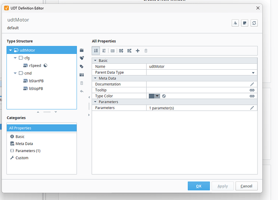The width and height of the screenshot is (278, 200).
Task: Collapse the Parameters property group
Action: pyautogui.click(x=95, y=102)
